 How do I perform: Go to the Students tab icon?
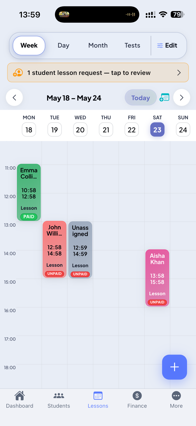point(59,395)
